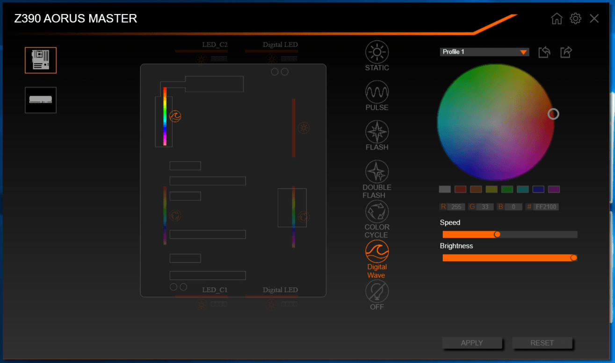Pick the dark blue preset color swatch

(538, 189)
